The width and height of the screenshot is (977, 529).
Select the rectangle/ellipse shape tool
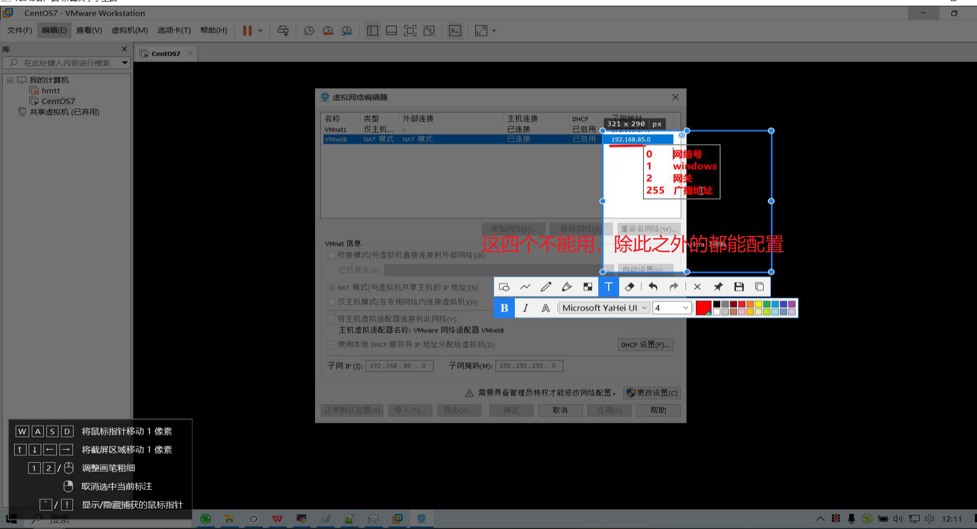tap(504, 287)
